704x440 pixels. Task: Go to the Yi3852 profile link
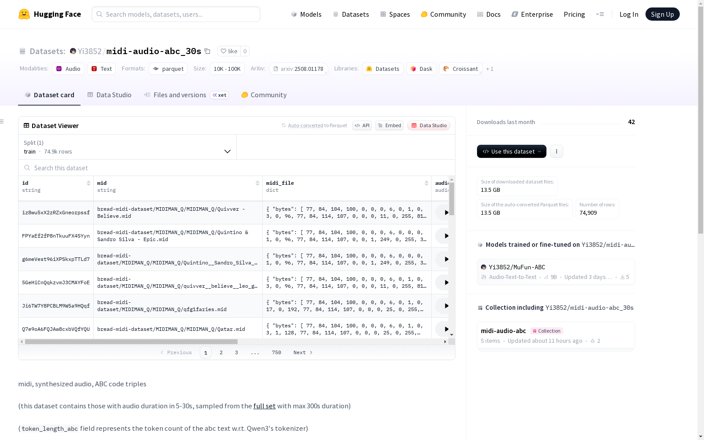(90, 51)
